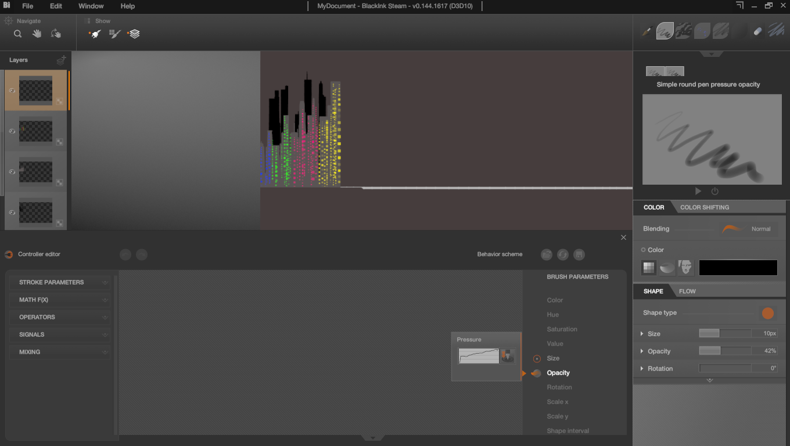Open the Window menu

tap(91, 6)
